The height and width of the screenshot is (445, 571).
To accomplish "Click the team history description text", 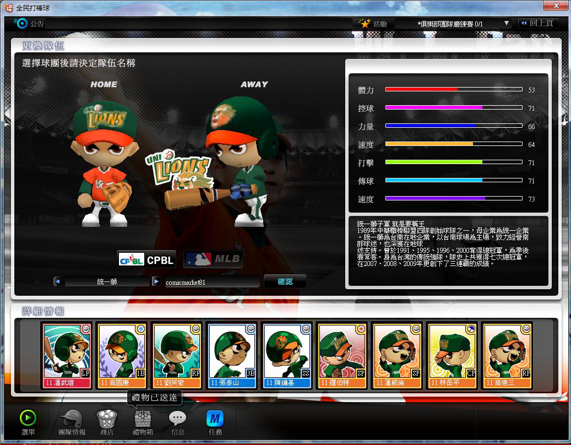I will 443,243.
